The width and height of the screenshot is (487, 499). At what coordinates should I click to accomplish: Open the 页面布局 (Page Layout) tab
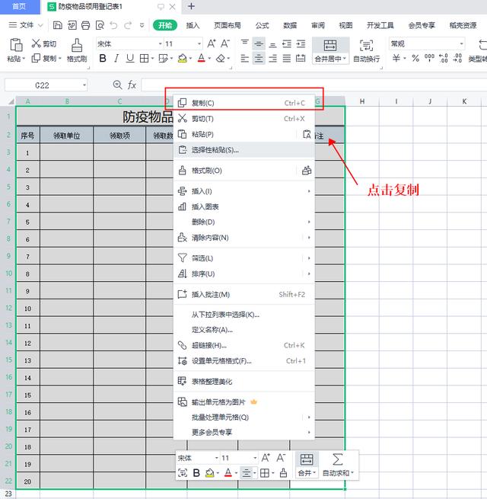[227, 25]
